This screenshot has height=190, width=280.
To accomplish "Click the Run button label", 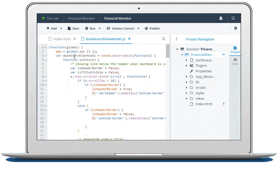I will click(x=92, y=28).
